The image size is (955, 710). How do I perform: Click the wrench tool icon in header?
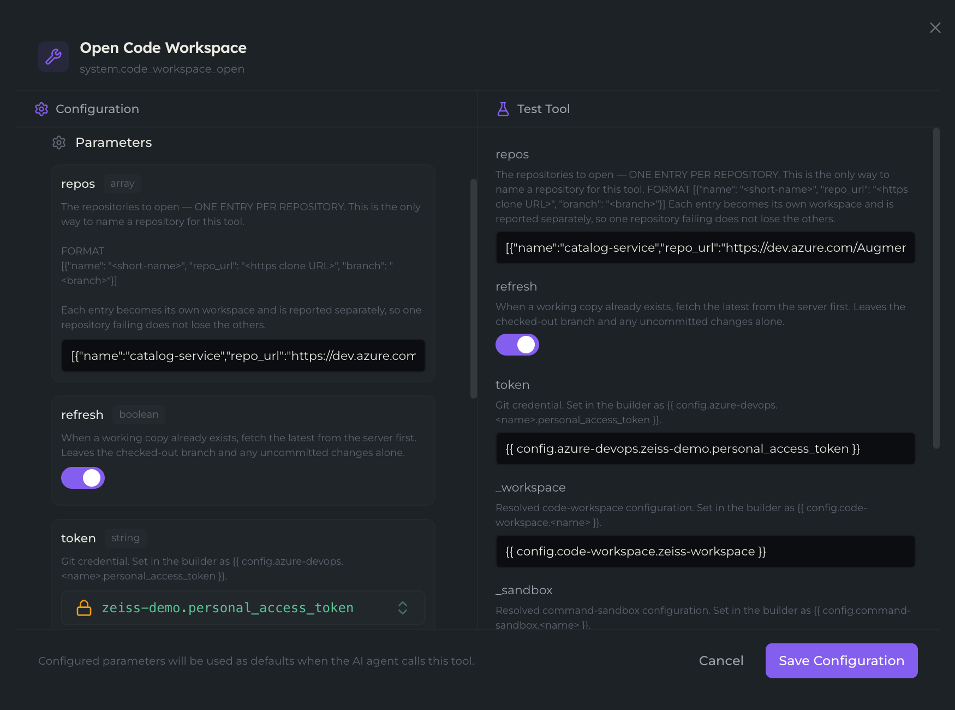53,56
